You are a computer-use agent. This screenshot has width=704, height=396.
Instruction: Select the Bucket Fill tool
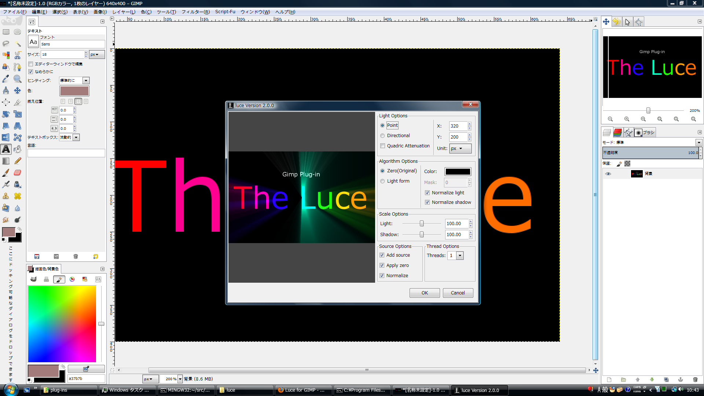tap(17, 149)
